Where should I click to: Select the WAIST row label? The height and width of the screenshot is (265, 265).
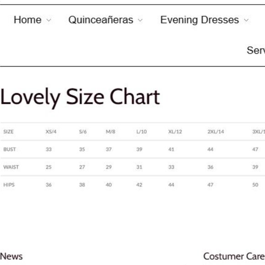[x=11, y=167]
